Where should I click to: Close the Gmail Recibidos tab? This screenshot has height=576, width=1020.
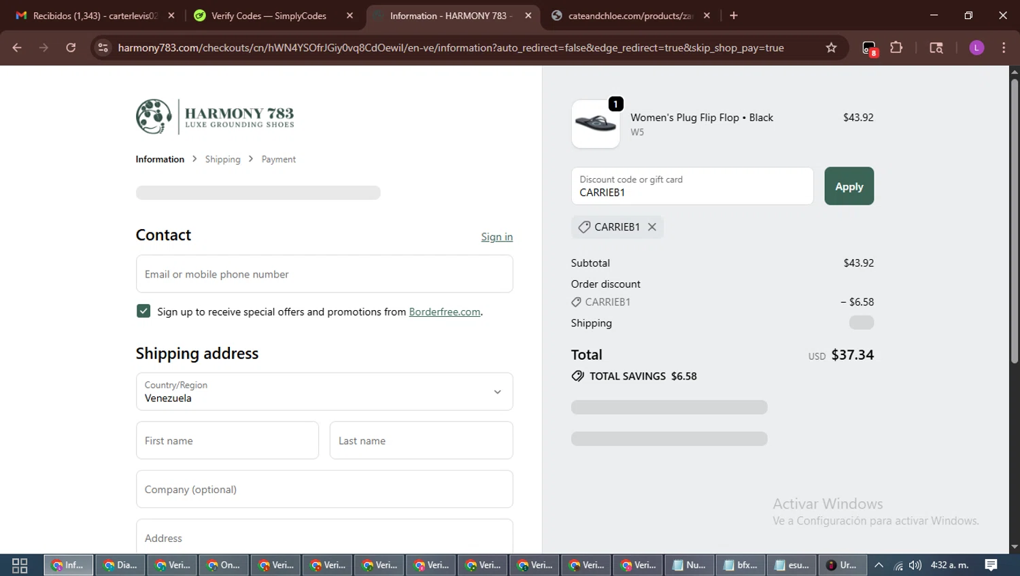(171, 16)
